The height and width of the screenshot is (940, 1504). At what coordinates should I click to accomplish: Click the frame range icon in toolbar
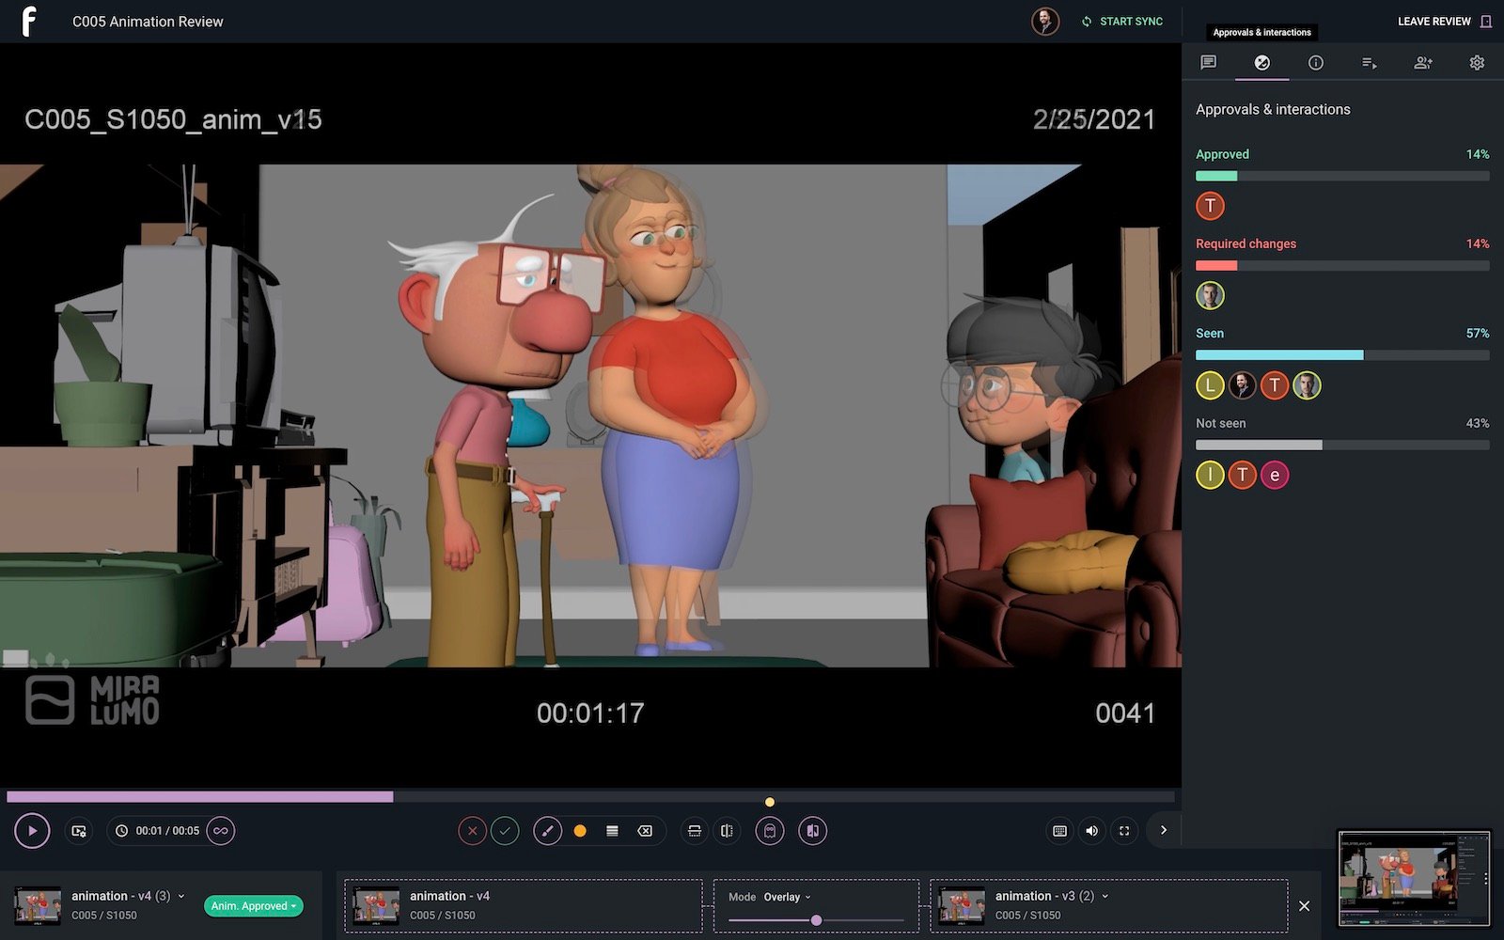click(x=695, y=831)
